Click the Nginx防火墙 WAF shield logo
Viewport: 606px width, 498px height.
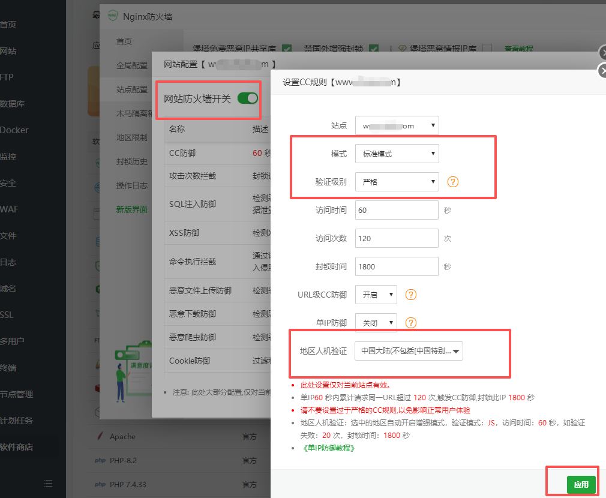click(x=112, y=17)
